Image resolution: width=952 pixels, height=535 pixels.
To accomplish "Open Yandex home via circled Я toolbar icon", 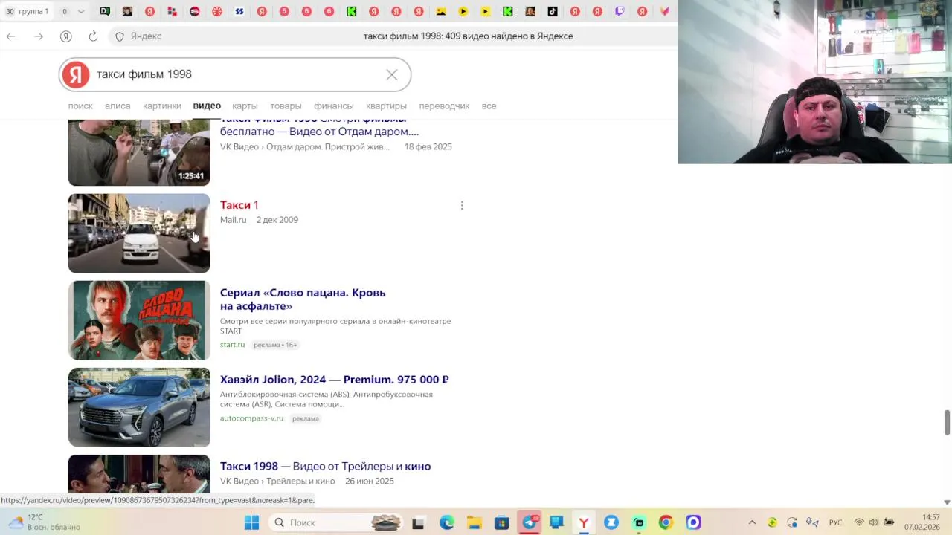I will pos(65,36).
